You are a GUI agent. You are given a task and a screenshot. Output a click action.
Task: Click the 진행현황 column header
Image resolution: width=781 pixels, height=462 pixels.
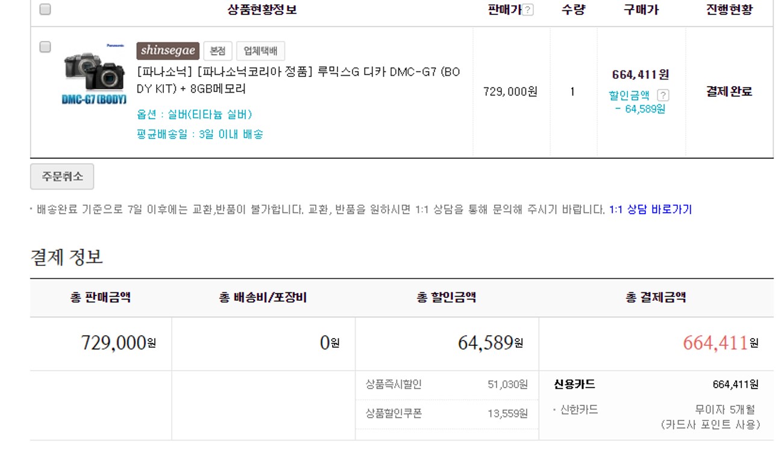click(x=729, y=10)
